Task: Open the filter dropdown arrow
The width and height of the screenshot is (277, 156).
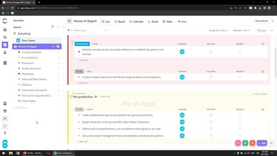Action: pos(71,30)
